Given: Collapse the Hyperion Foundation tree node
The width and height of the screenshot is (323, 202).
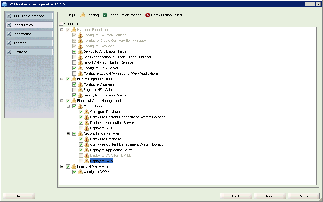Looking at the screenshot, I should pyautogui.click(x=62, y=30).
